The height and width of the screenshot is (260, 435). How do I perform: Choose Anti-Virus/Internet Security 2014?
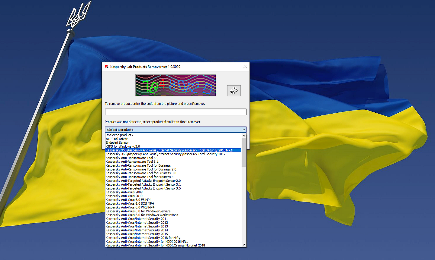pyautogui.click(x=173, y=230)
